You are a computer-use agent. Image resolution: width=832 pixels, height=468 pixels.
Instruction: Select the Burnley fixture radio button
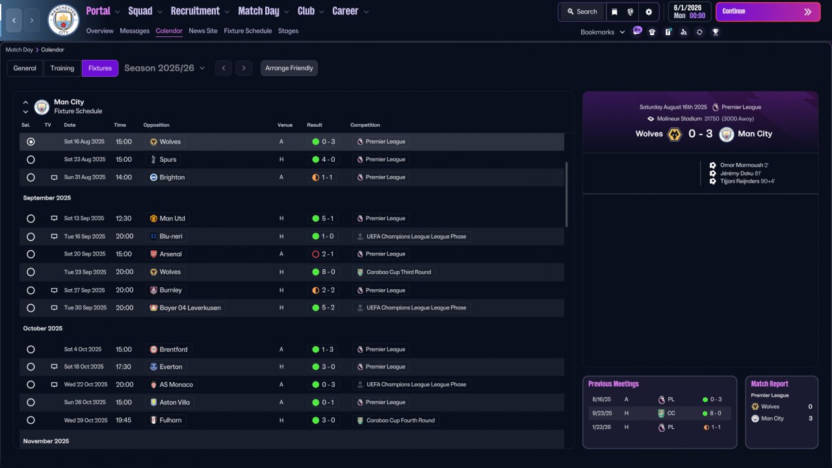(31, 291)
